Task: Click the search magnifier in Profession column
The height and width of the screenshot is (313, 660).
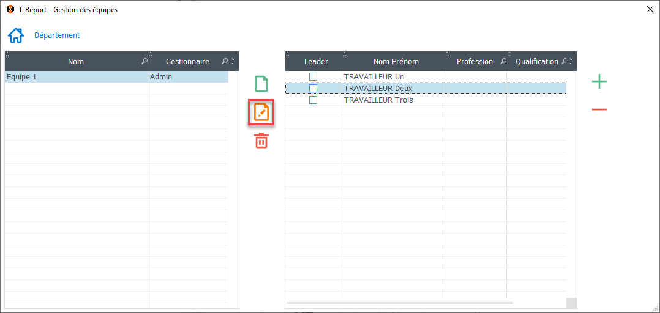Action: (503, 62)
